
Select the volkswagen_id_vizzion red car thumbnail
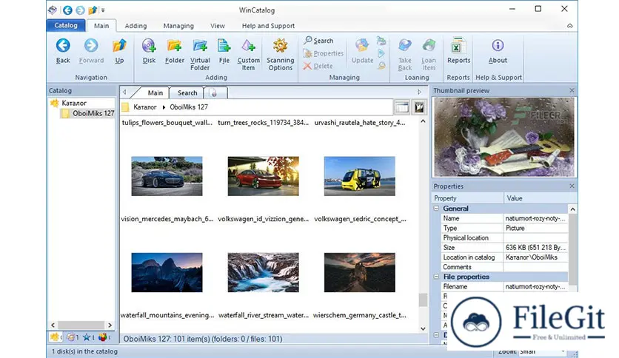tap(264, 176)
